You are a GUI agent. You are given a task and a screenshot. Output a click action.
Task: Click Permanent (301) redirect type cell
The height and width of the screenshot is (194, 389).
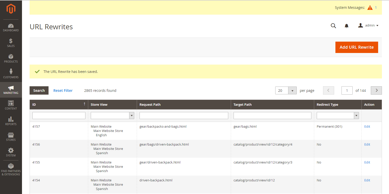[x=329, y=126]
